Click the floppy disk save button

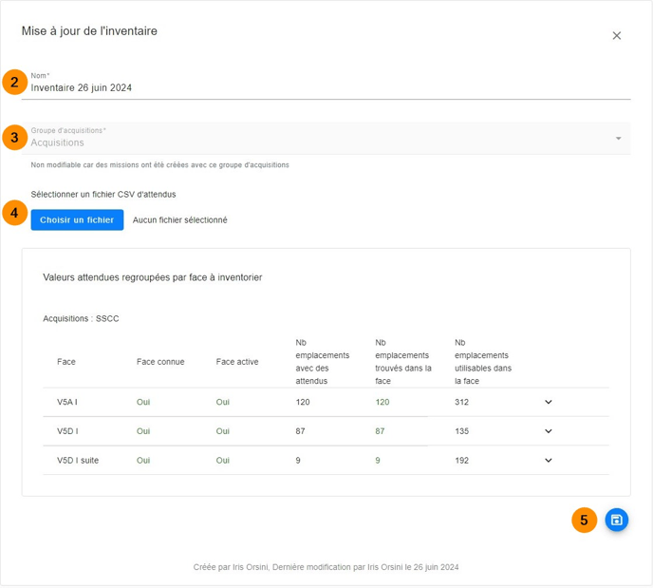pyautogui.click(x=616, y=520)
